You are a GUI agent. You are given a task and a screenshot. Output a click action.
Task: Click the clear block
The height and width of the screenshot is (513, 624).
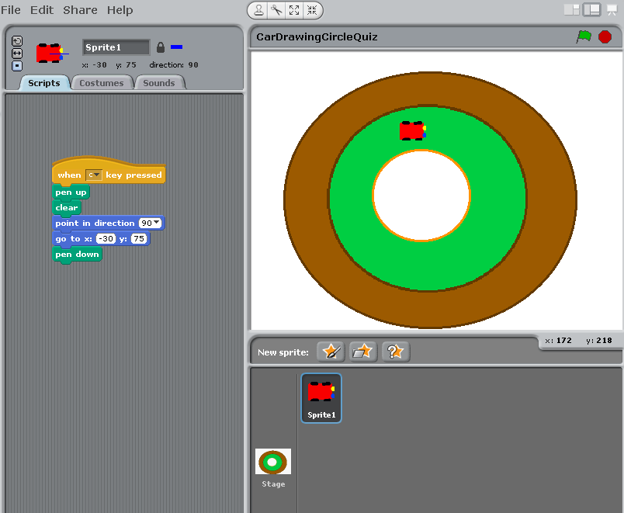click(67, 208)
